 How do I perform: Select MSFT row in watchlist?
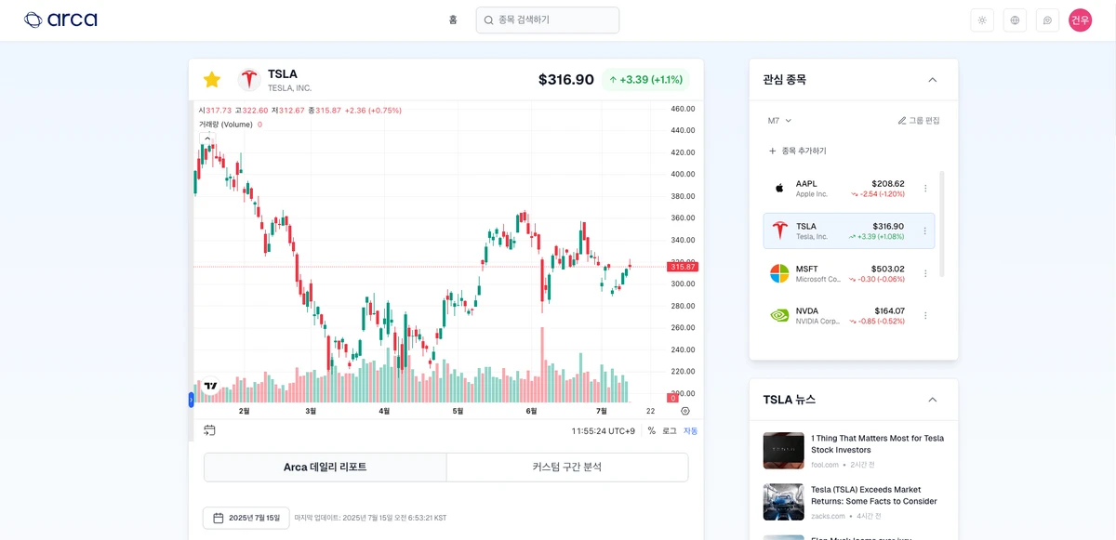coord(849,273)
